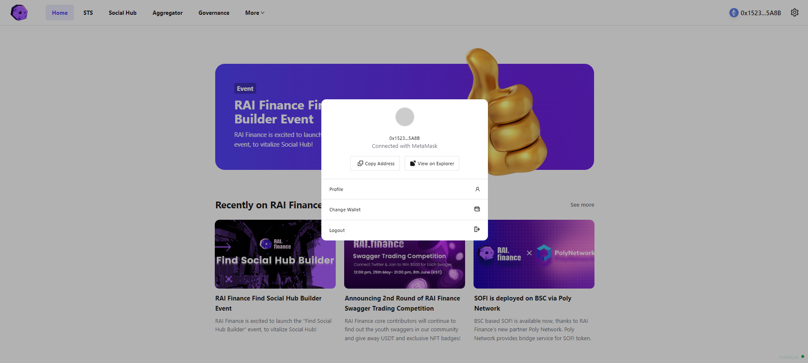Click the BSC based SOFI description text
The image size is (808, 363).
[x=532, y=330]
